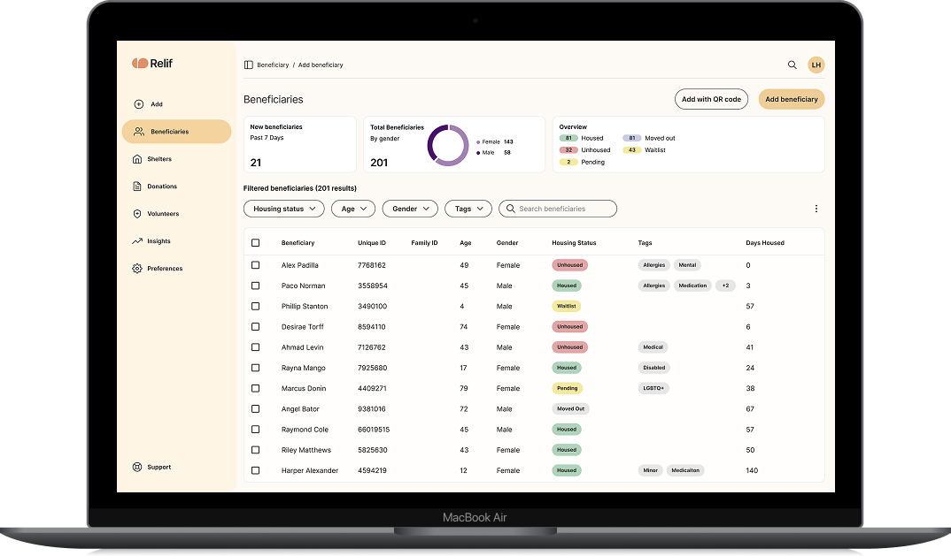The image size is (951, 556).
Task: Check the box for Paco Norman
Action: point(255,286)
